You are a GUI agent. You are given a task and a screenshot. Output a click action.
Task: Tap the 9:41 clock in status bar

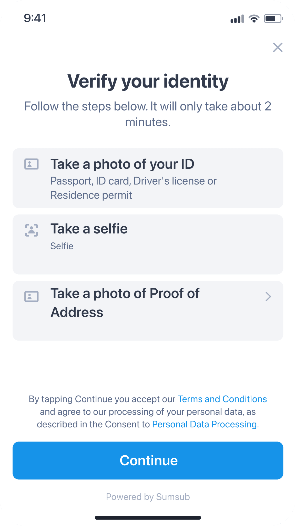coord(35,18)
